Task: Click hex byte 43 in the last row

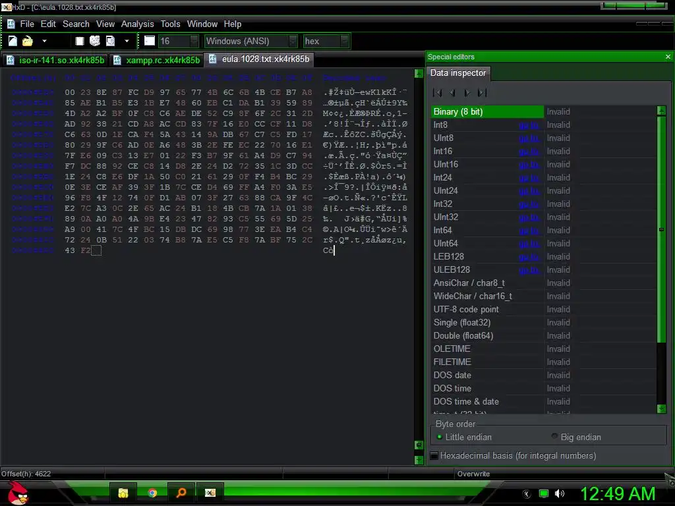Action: pos(70,250)
